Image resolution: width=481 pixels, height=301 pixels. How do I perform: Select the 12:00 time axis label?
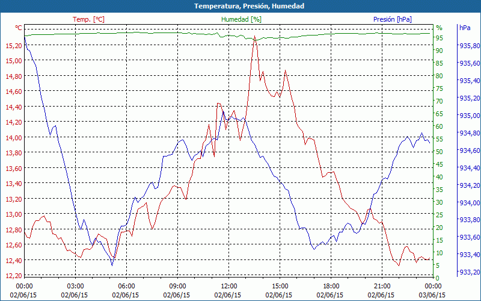(x=228, y=286)
